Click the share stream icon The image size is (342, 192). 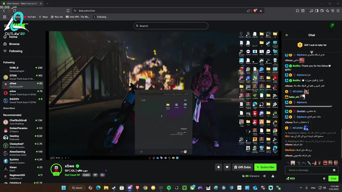click(264, 176)
